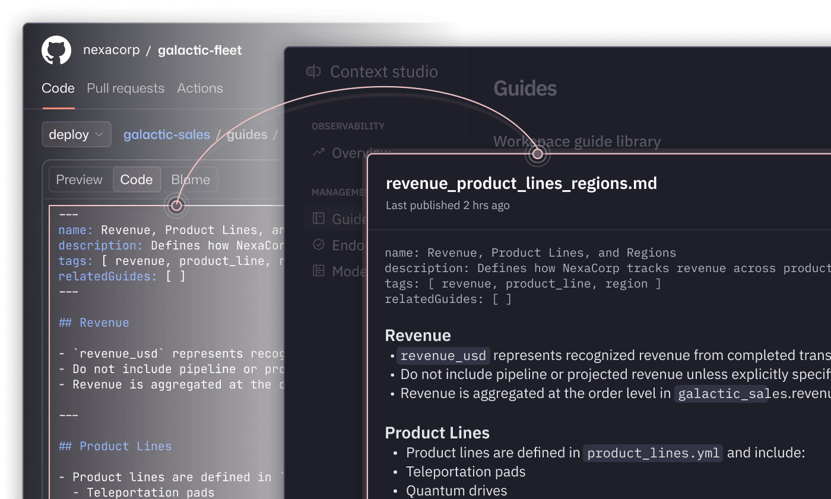Click the galactic_sales code chip

click(x=721, y=394)
